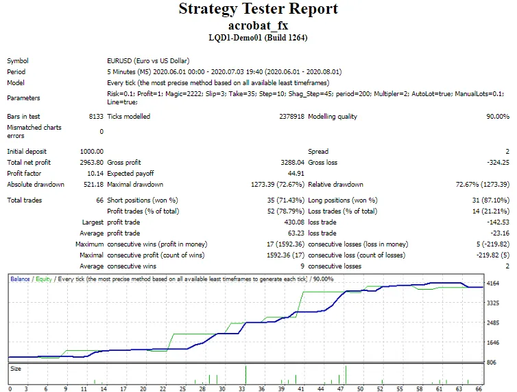
Task: Click the Strategy Tester Report title
Action: coord(258,9)
